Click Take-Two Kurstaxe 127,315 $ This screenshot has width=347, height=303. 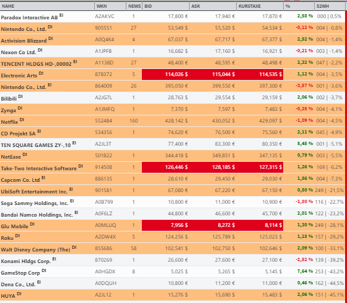coord(271,167)
